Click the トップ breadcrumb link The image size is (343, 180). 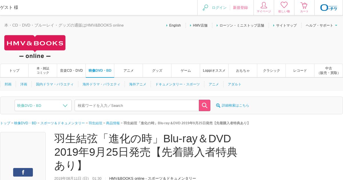click(5, 123)
